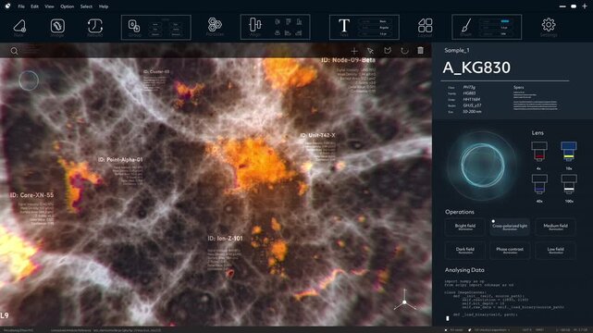
Task: Select the 10x lens objective
Action: click(568, 151)
